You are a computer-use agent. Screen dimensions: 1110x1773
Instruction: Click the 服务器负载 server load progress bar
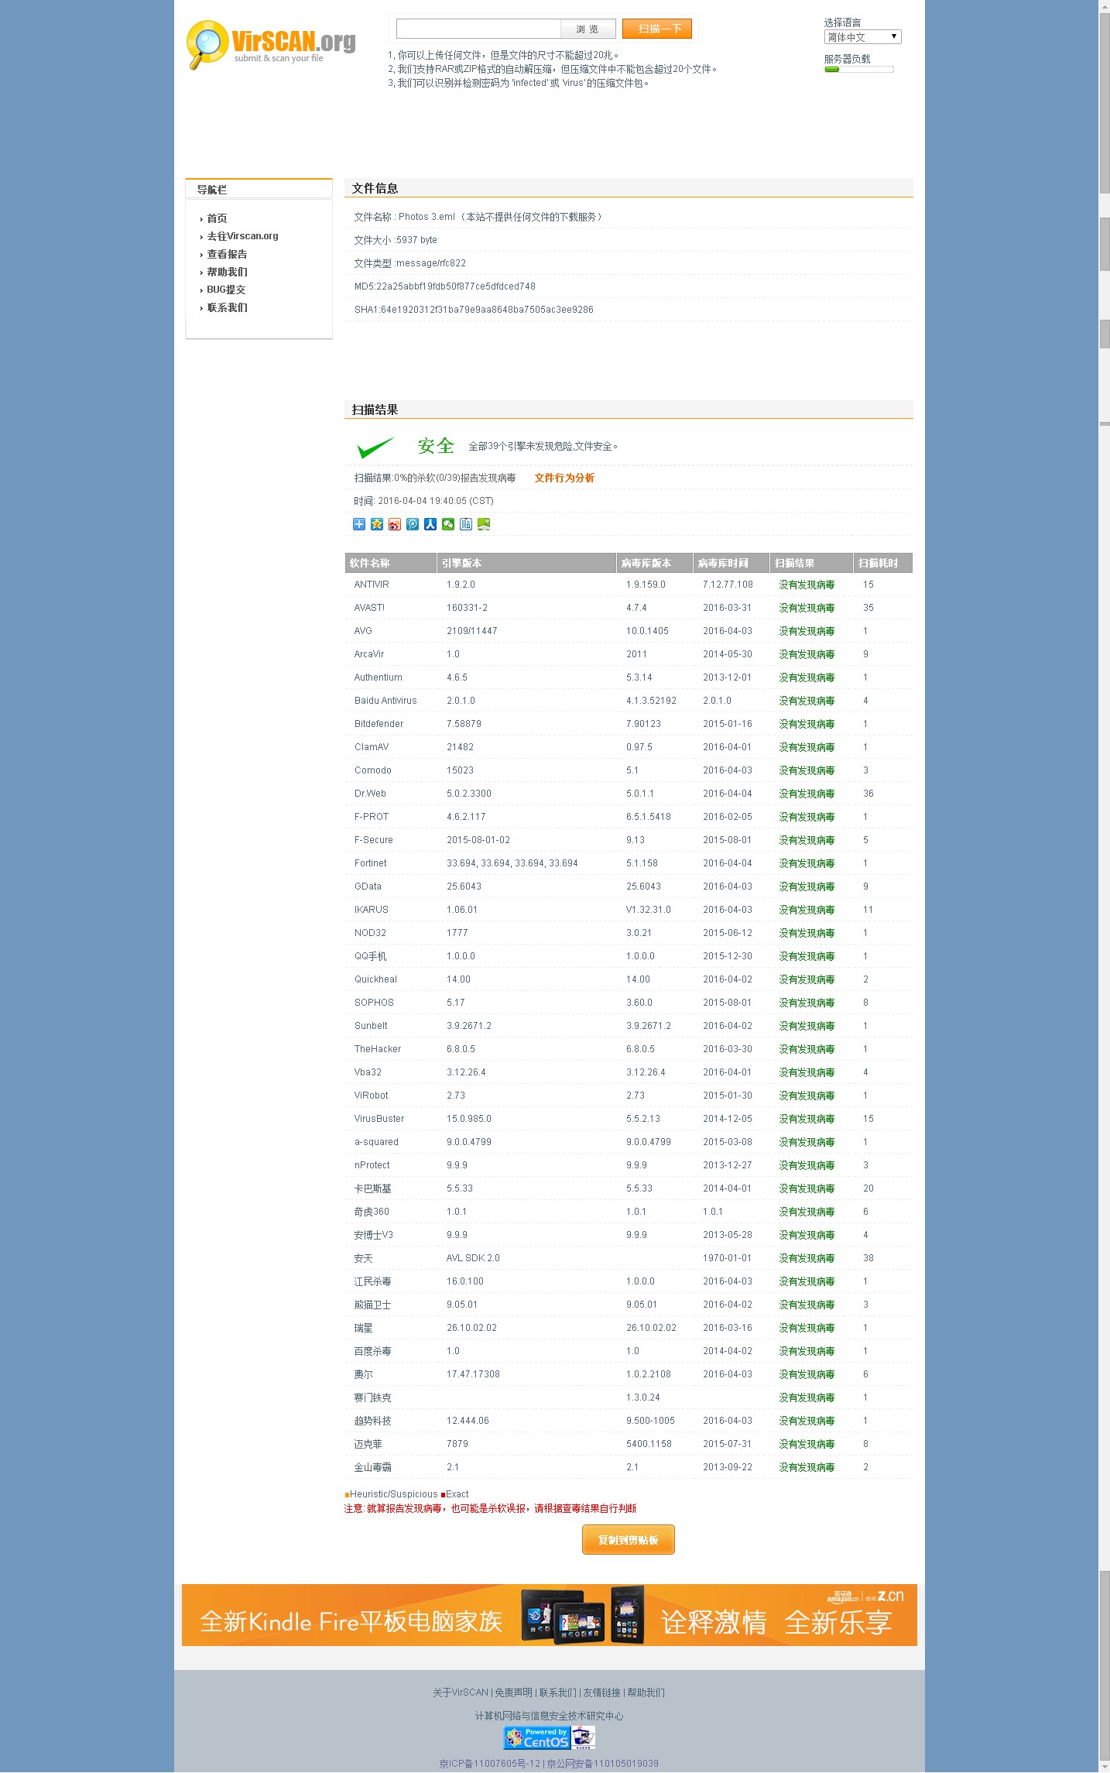[859, 70]
